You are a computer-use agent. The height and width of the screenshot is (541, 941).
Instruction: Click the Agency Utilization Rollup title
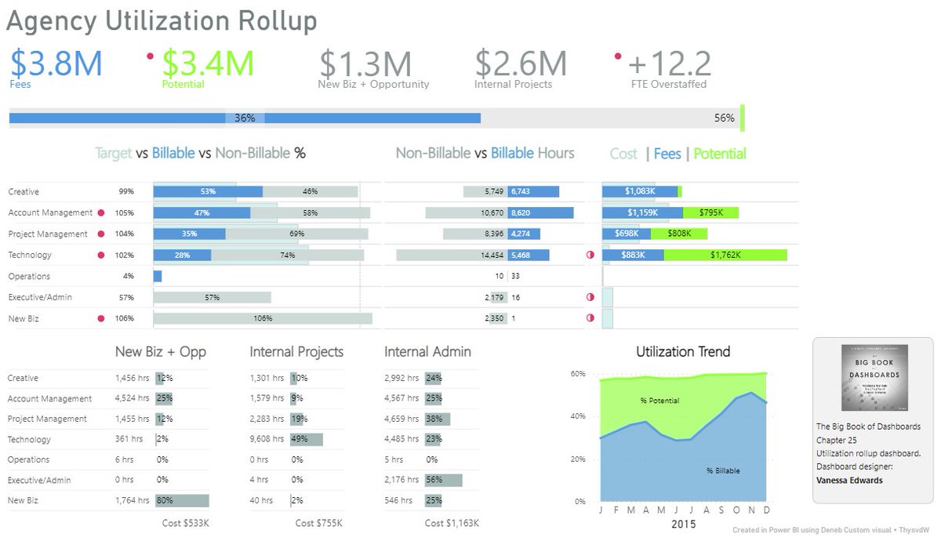[x=162, y=21]
